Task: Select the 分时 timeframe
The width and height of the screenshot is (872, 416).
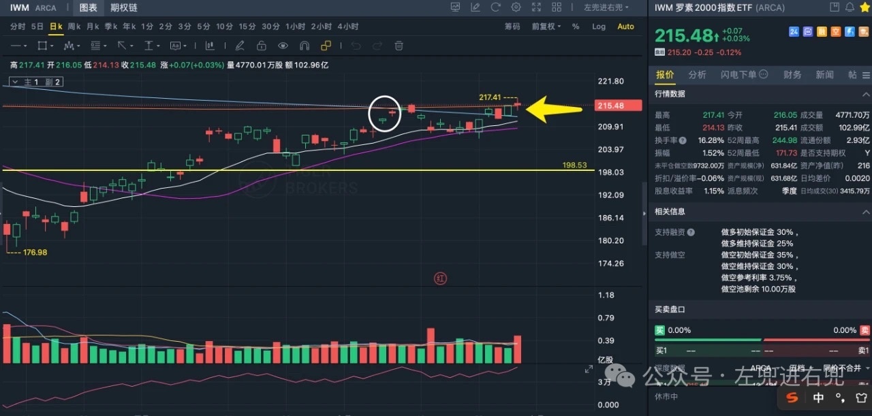Action: [18, 27]
